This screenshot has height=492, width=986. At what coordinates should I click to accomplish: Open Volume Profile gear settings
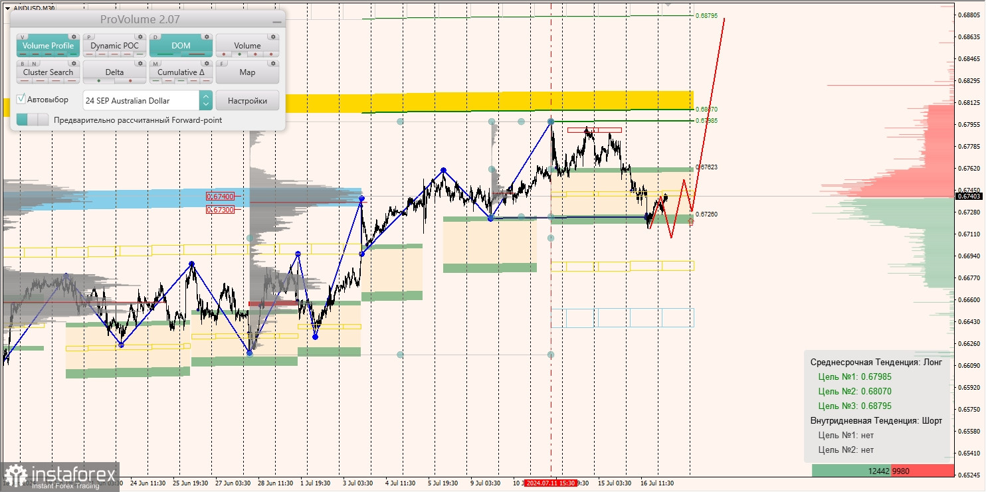(x=74, y=37)
